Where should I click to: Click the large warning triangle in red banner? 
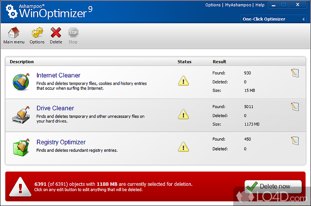[20, 187]
